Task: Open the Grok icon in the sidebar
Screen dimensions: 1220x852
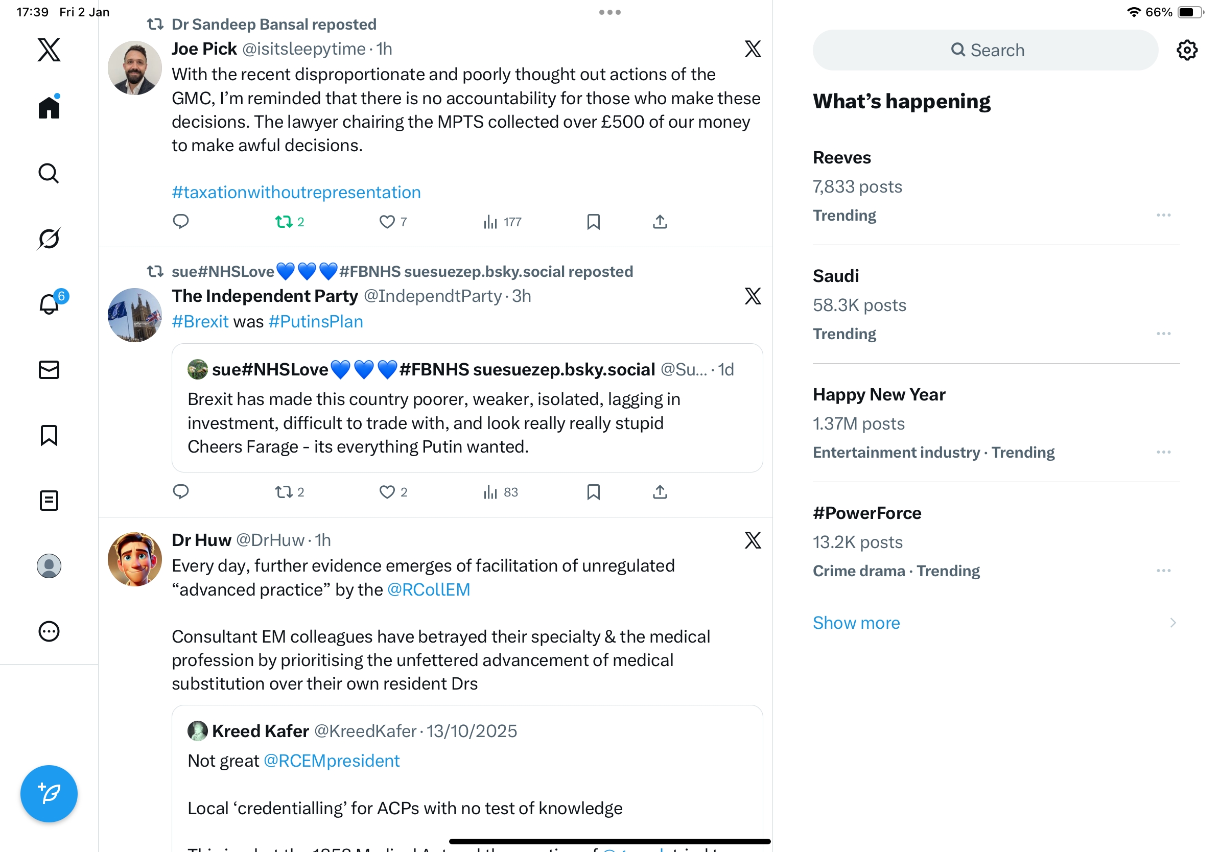Action: [x=49, y=238]
